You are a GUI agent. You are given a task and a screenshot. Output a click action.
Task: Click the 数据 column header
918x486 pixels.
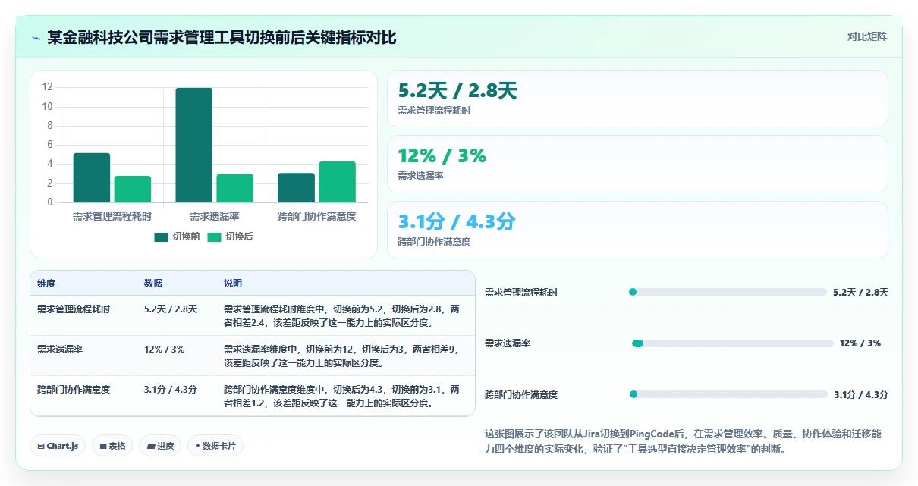pyautogui.click(x=153, y=284)
